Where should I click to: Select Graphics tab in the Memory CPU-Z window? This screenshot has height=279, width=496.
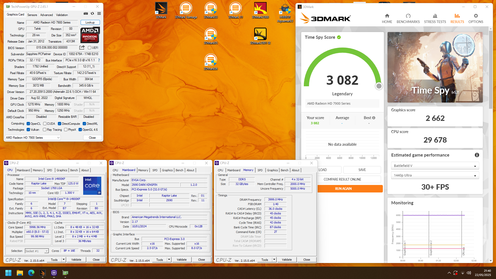(273, 170)
